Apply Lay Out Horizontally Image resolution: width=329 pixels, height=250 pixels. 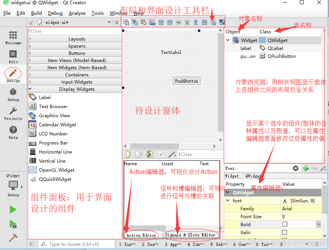tap(161, 22)
